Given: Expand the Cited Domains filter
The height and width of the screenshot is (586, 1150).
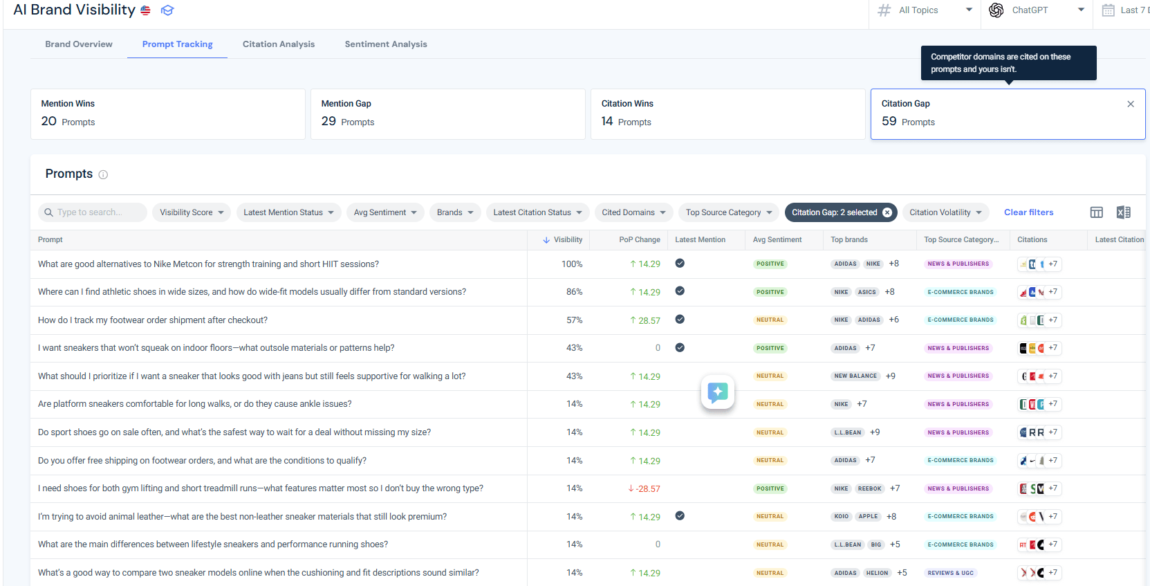Looking at the screenshot, I should pyautogui.click(x=633, y=212).
